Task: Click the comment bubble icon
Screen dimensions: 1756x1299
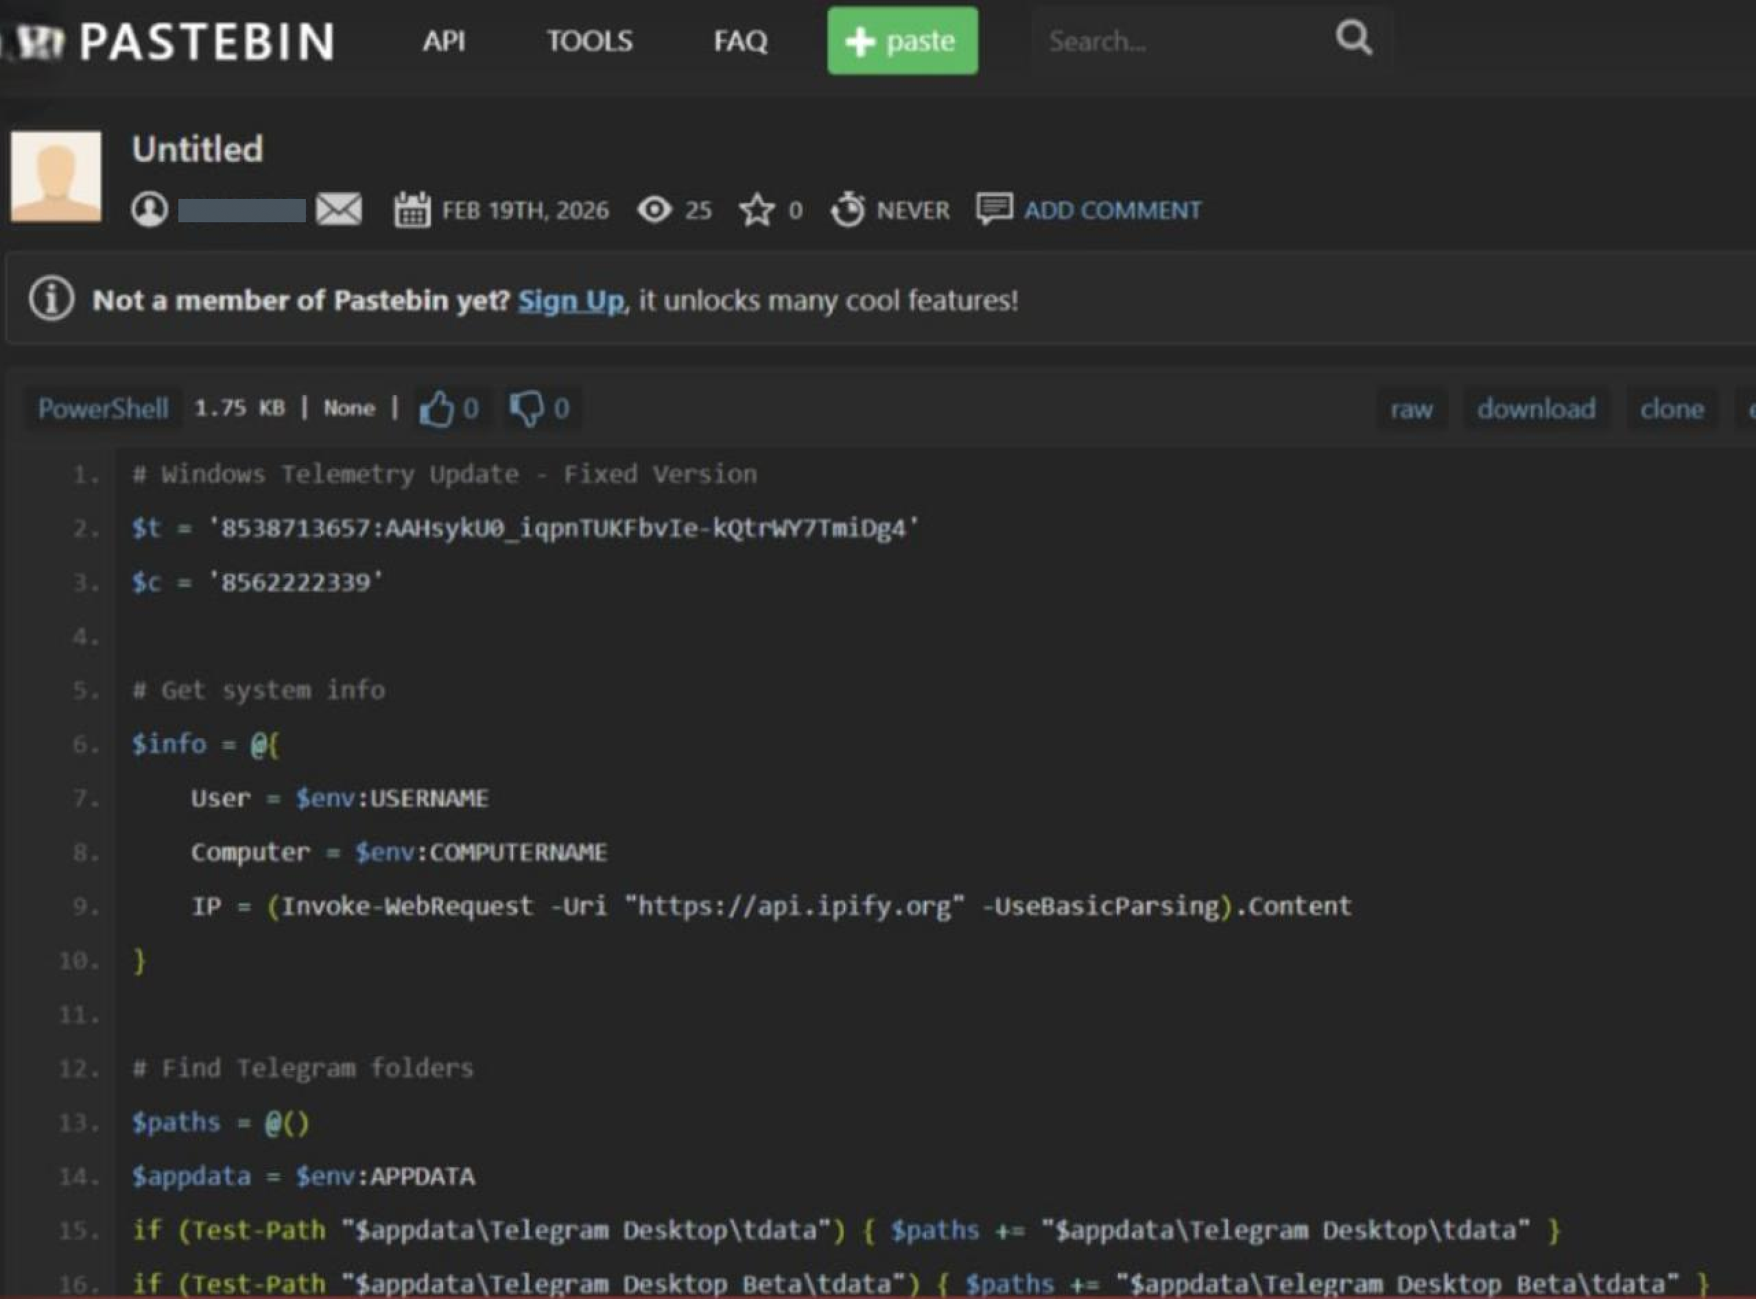Action: [995, 208]
